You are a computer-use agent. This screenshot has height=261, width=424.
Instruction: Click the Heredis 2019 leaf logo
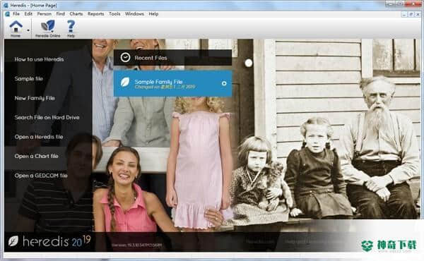click(x=13, y=241)
